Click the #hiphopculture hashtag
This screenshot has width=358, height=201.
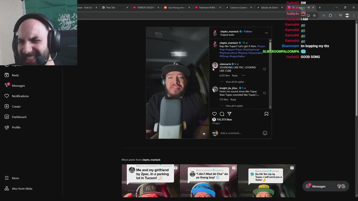pyautogui.click(x=228, y=53)
